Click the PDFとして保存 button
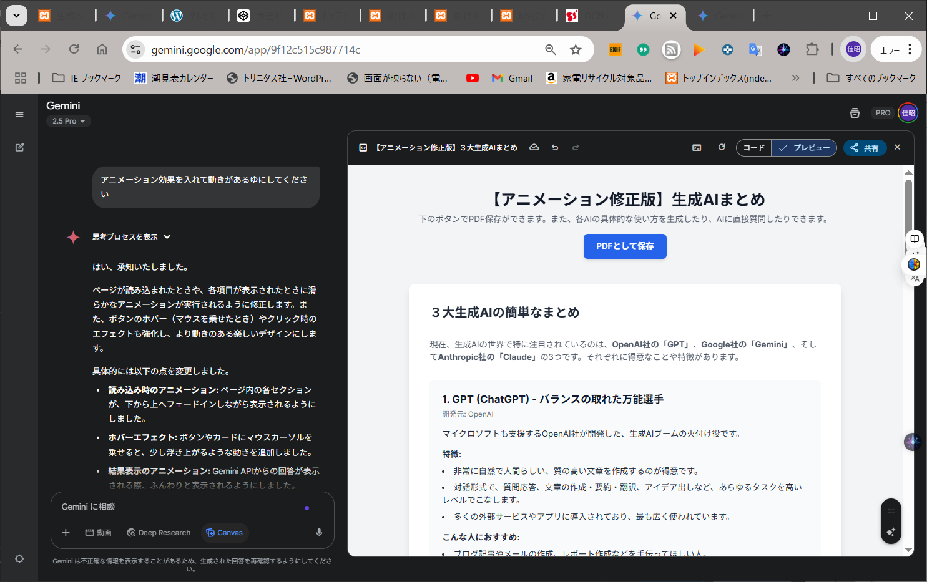This screenshot has width=927, height=582. (625, 246)
